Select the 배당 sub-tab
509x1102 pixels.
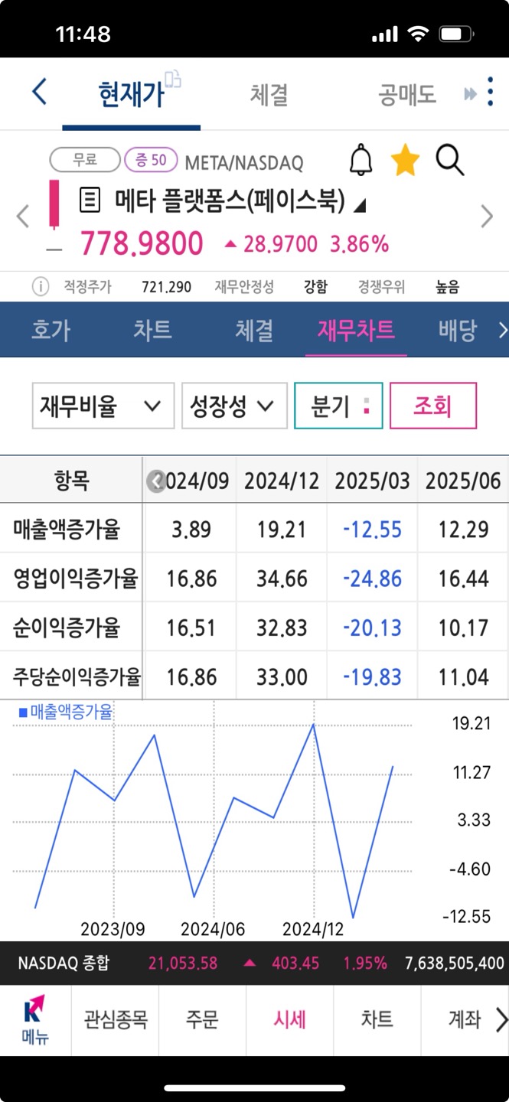[x=458, y=330]
